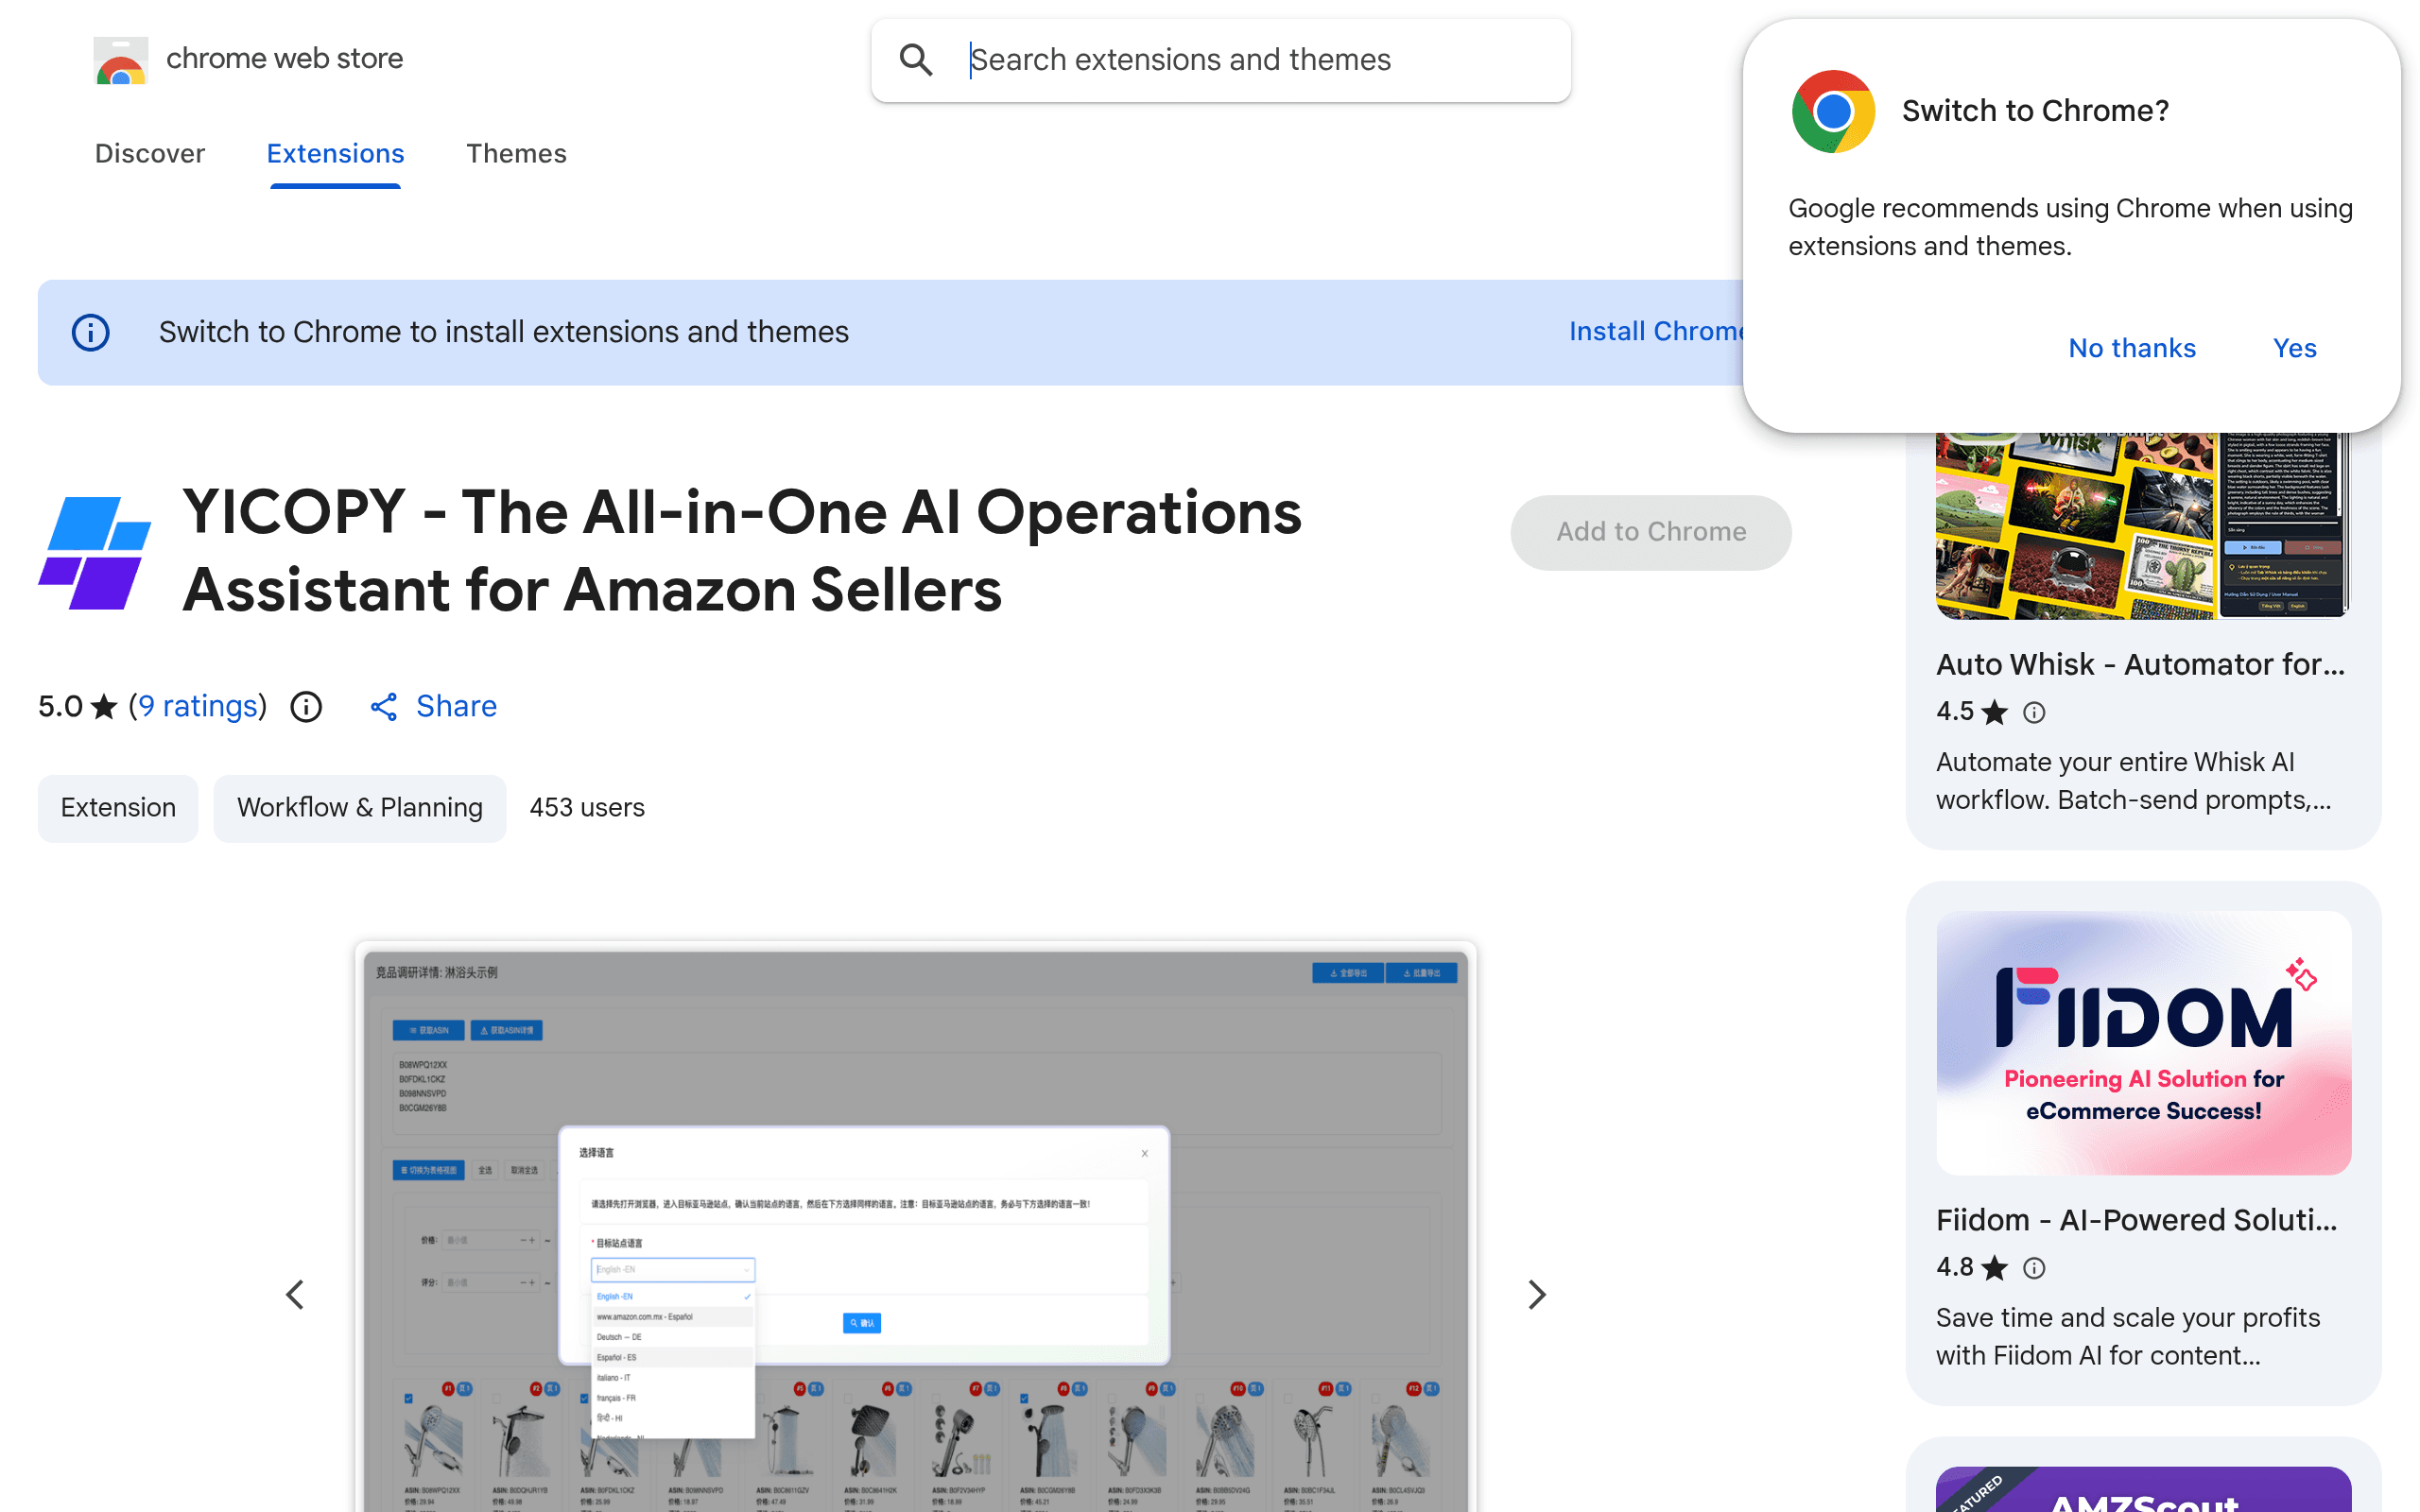
Task: Click the Chrome Web Store logo icon
Action: point(121,60)
